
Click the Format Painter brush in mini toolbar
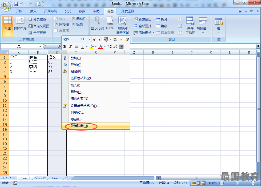click(x=127, y=39)
